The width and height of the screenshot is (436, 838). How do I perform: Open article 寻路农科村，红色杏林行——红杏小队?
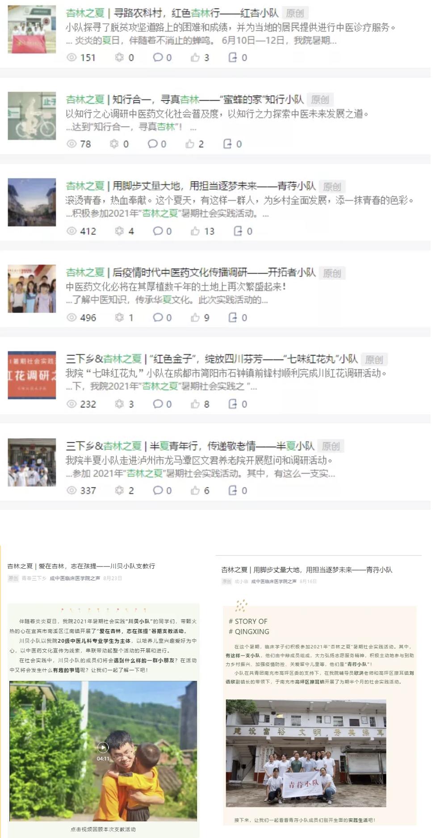[172, 13]
